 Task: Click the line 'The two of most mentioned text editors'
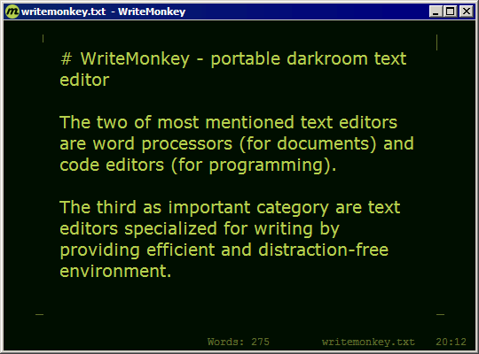(228, 123)
